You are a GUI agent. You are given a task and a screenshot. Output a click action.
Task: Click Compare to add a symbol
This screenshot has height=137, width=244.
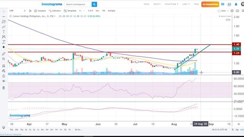tap(40, 11)
